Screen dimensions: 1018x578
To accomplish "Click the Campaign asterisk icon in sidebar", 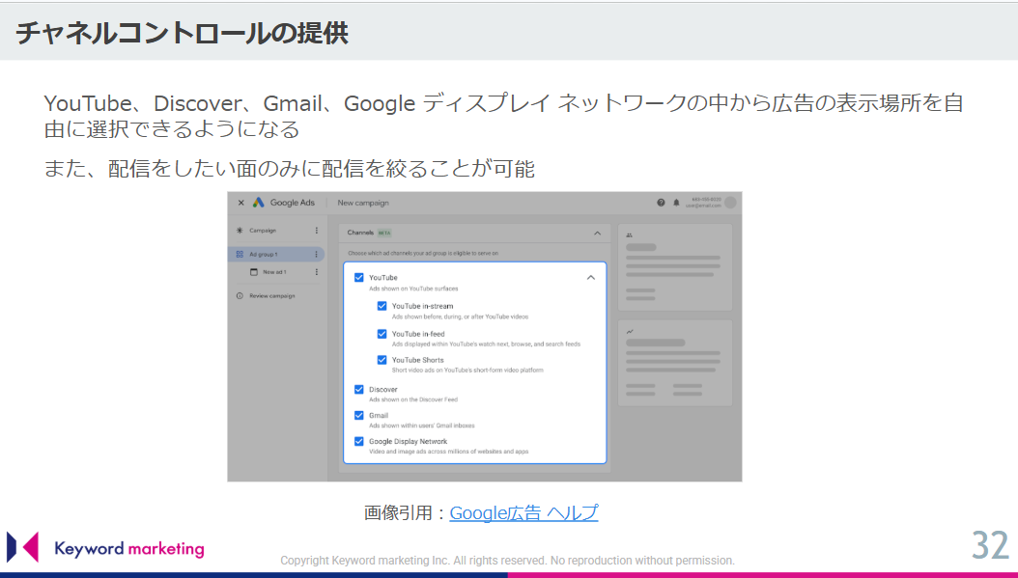I will (x=240, y=231).
